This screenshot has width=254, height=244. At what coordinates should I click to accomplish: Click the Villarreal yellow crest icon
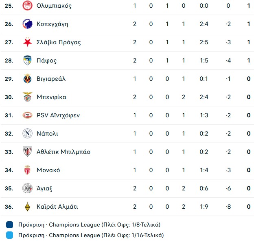click(27, 79)
